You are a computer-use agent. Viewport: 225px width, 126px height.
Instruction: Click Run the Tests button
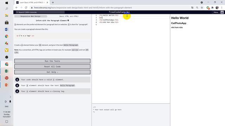(x=52, y=61)
